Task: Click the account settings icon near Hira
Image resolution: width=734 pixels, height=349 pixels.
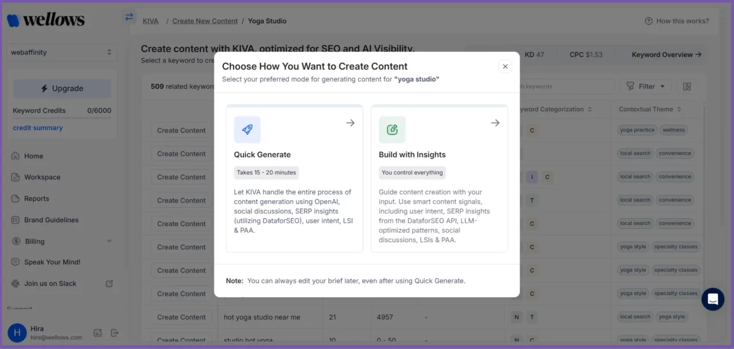Action: click(97, 333)
